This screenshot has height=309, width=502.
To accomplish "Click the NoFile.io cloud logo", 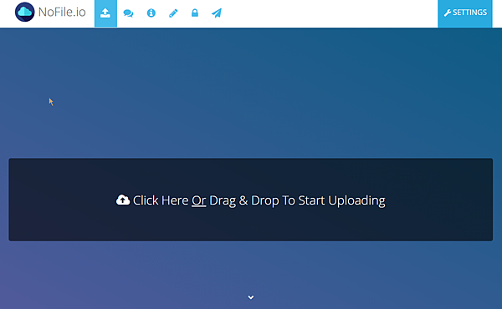I will tap(24, 13).
